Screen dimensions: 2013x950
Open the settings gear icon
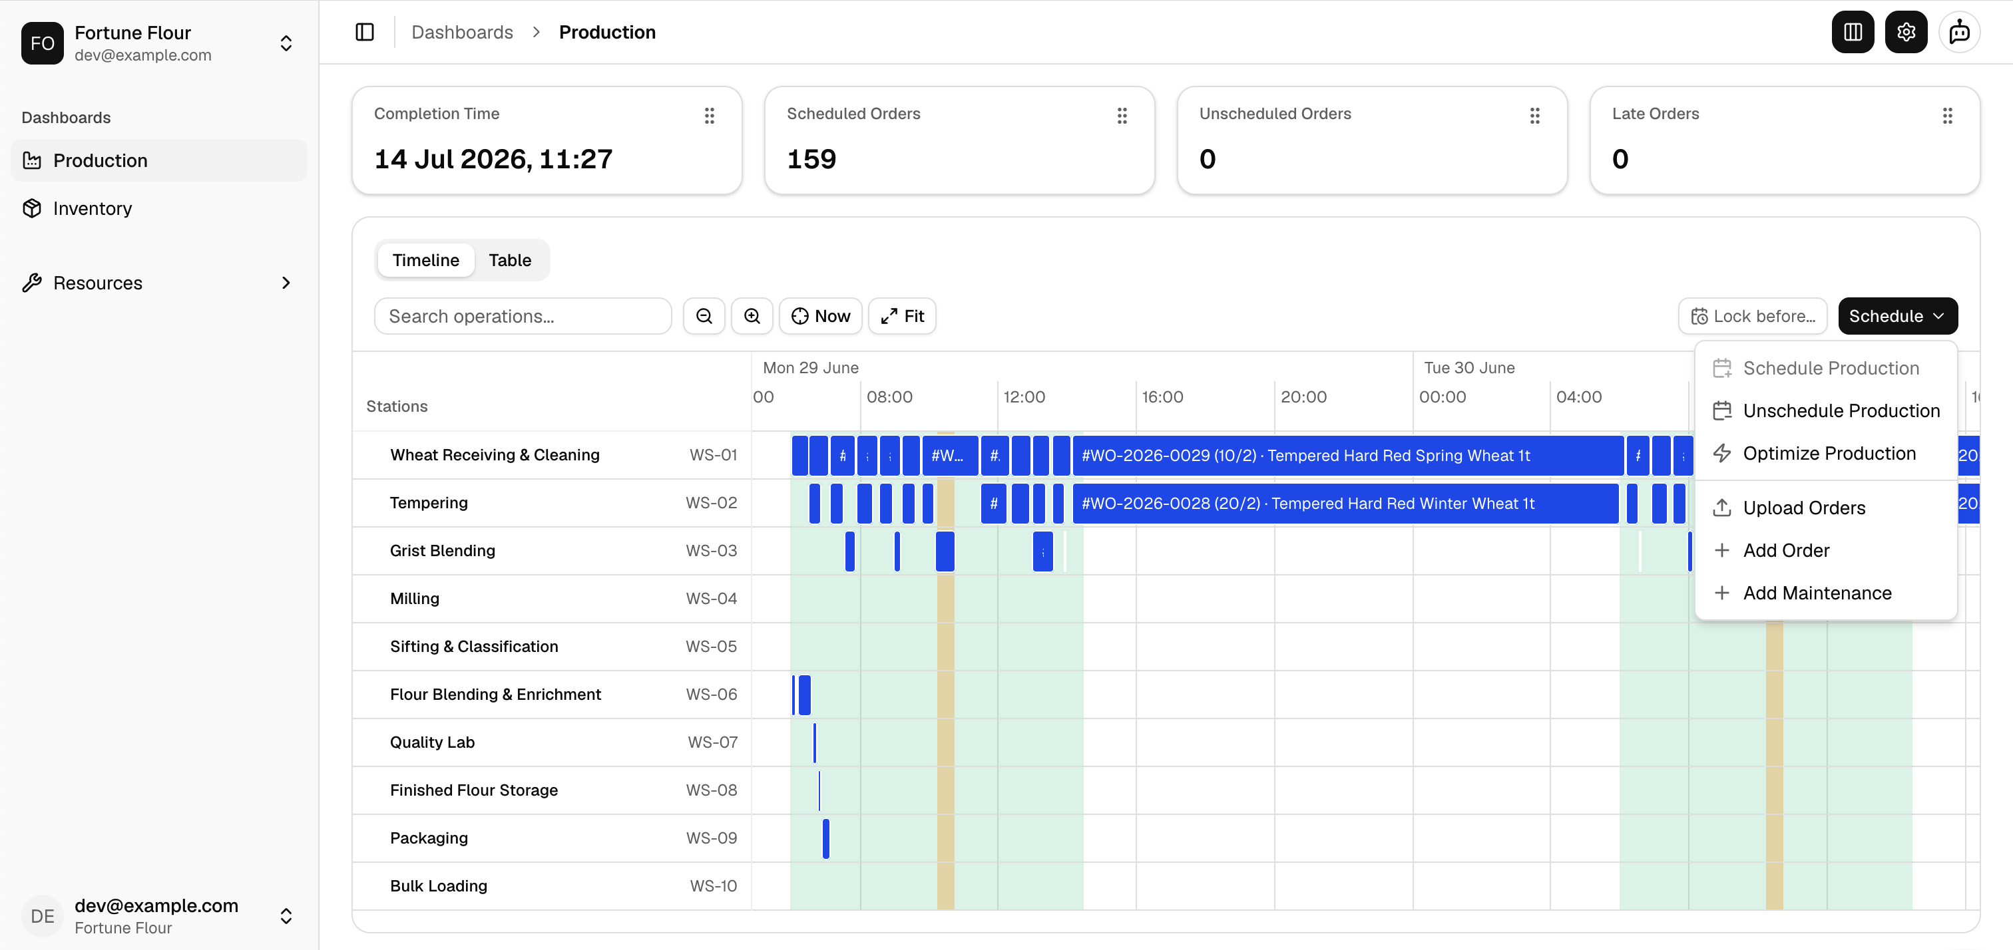[x=1905, y=32]
